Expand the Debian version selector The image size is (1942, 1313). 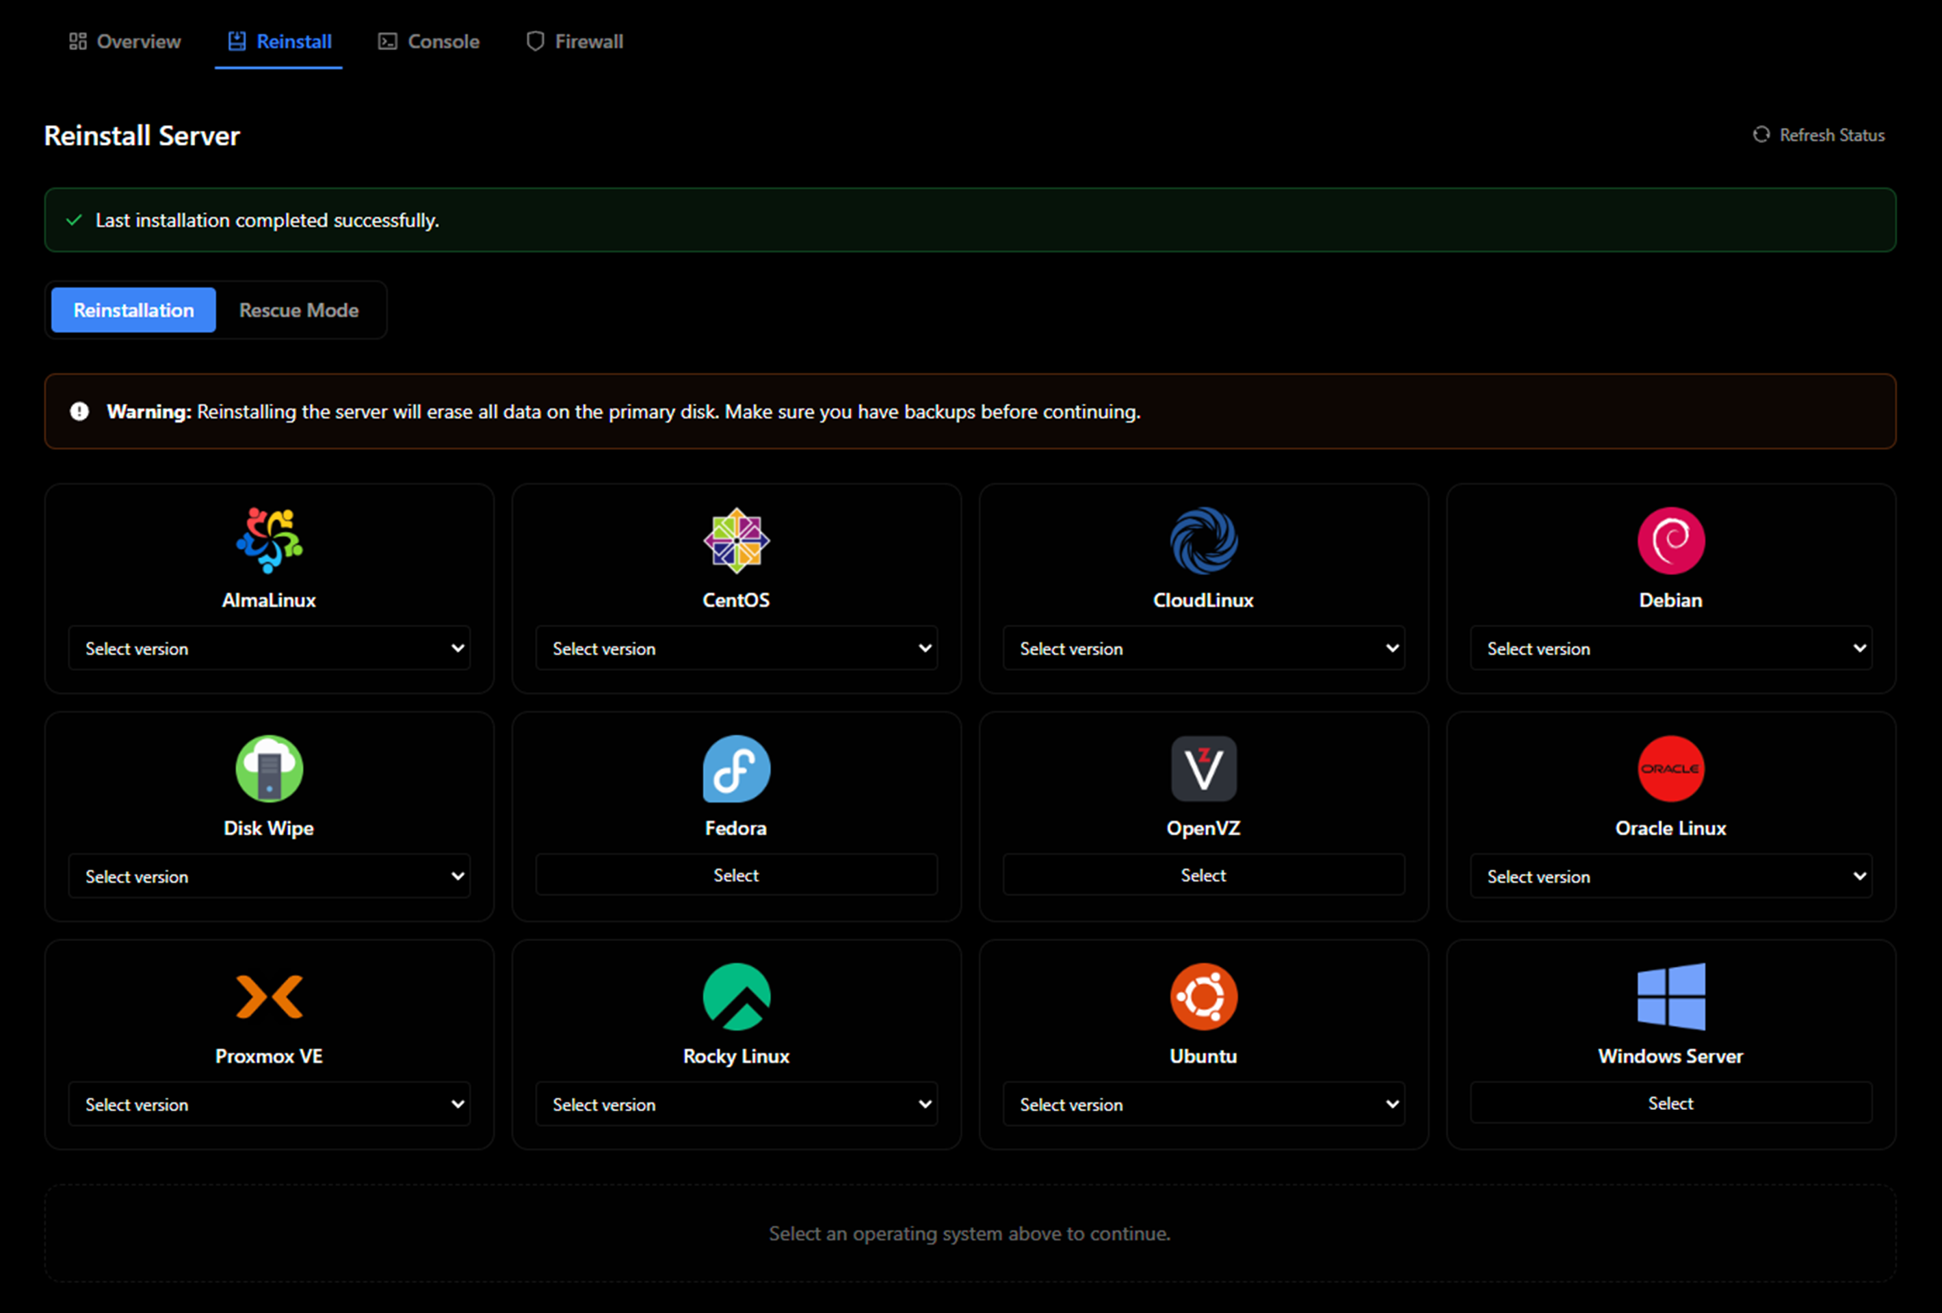click(1670, 648)
